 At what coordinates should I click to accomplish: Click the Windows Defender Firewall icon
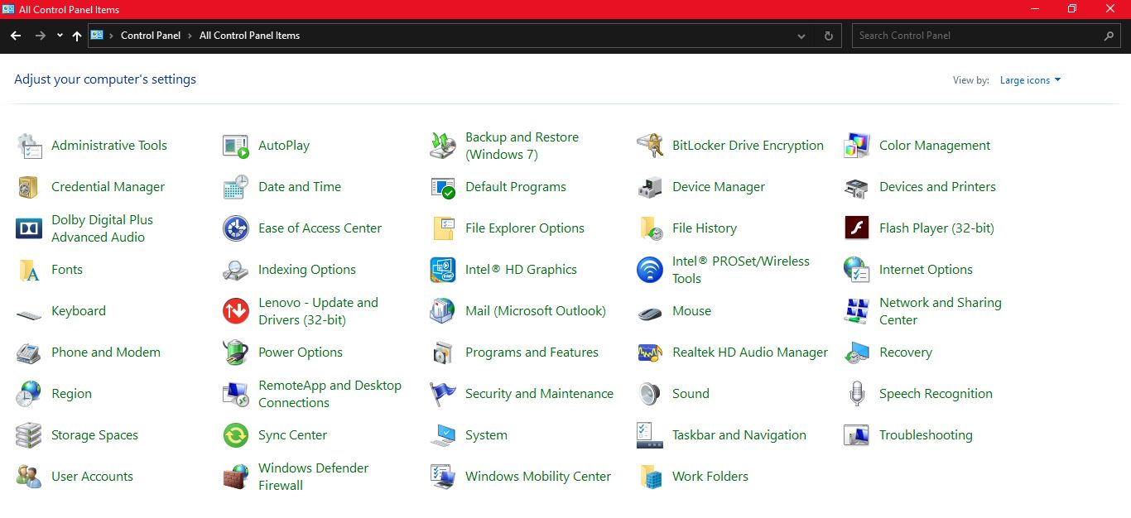[236, 477]
